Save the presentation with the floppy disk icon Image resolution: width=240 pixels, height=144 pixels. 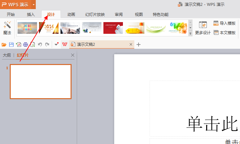pos(11,45)
